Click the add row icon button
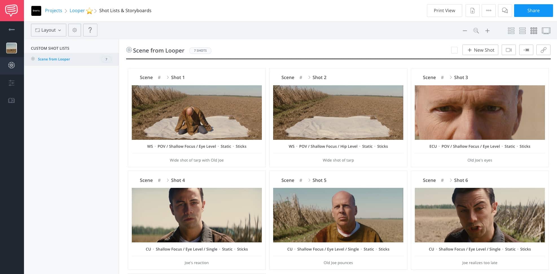Image resolution: width=557 pixels, height=274 pixels. pyautogui.click(x=526, y=50)
